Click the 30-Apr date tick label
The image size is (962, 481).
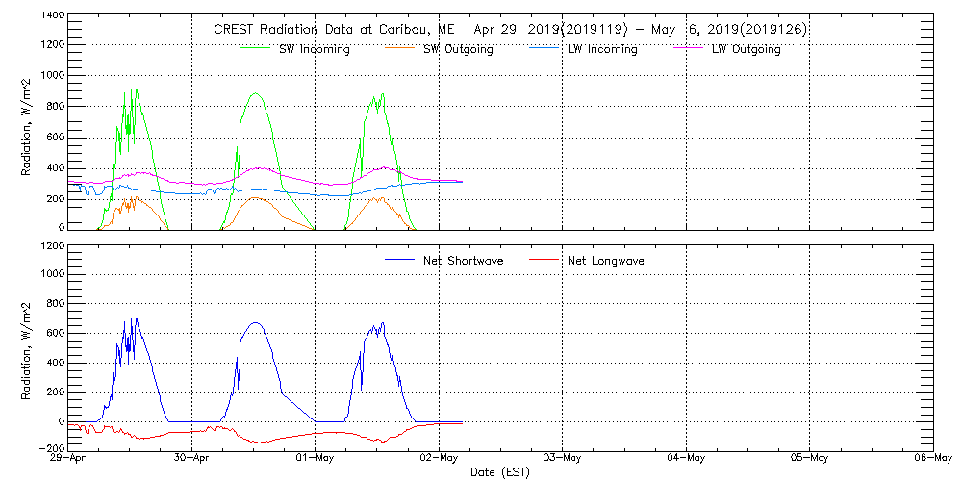[x=192, y=459]
